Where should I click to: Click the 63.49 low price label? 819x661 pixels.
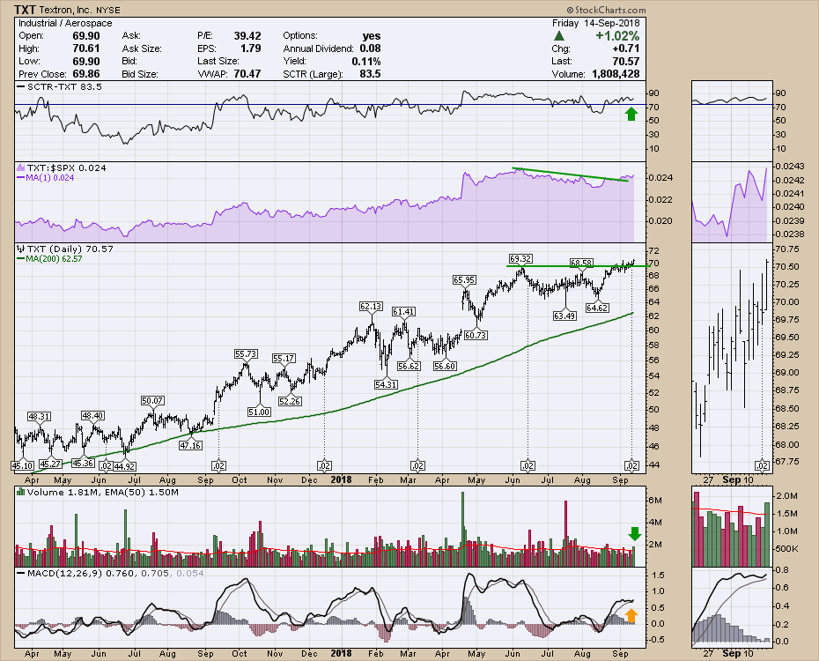coord(564,316)
